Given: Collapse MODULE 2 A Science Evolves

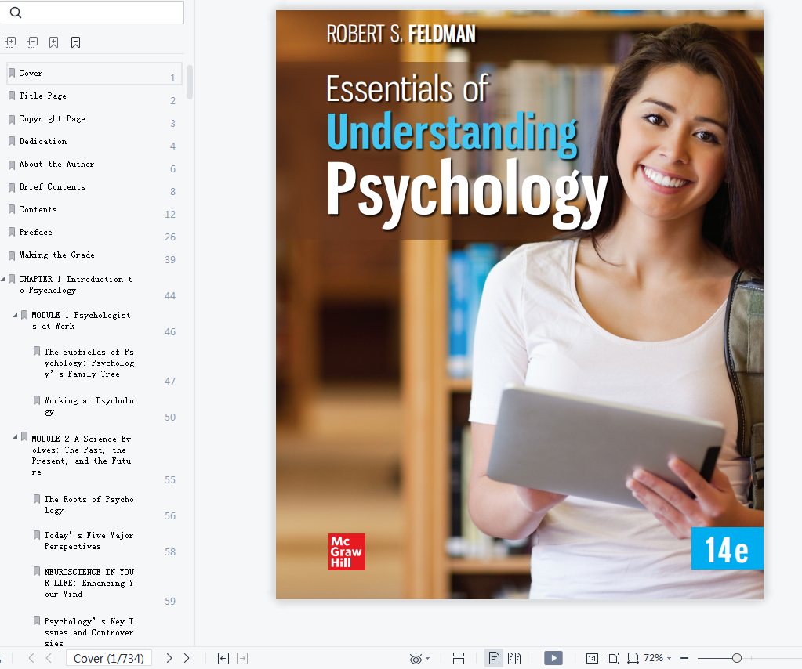Looking at the screenshot, I should coord(16,437).
